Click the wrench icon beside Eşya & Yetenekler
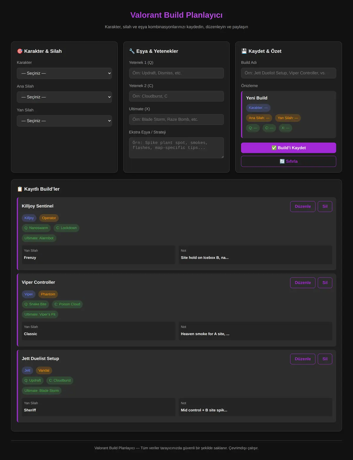This screenshot has width=353, height=460. (x=132, y=51)
